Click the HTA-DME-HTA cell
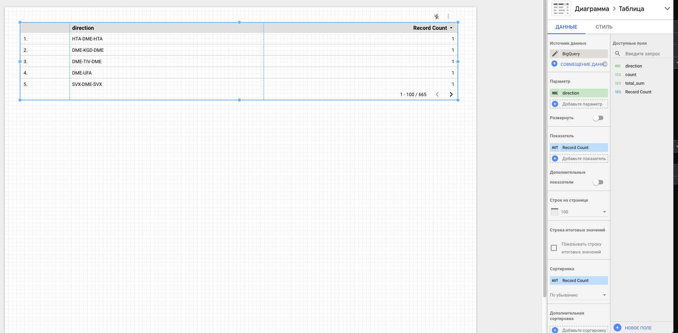Viewport: 678px width, 333px height. 87,39
